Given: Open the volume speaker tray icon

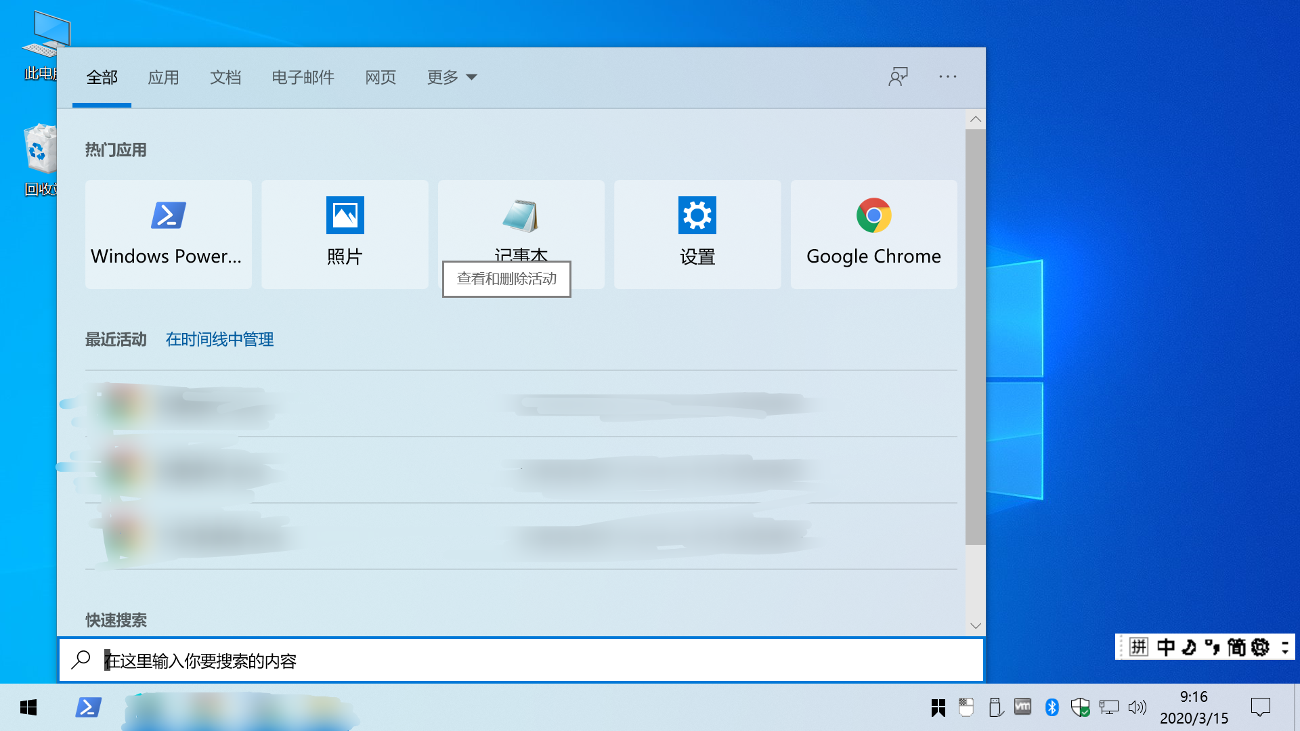Looking at the screenshot, I should coord(1137,707).
